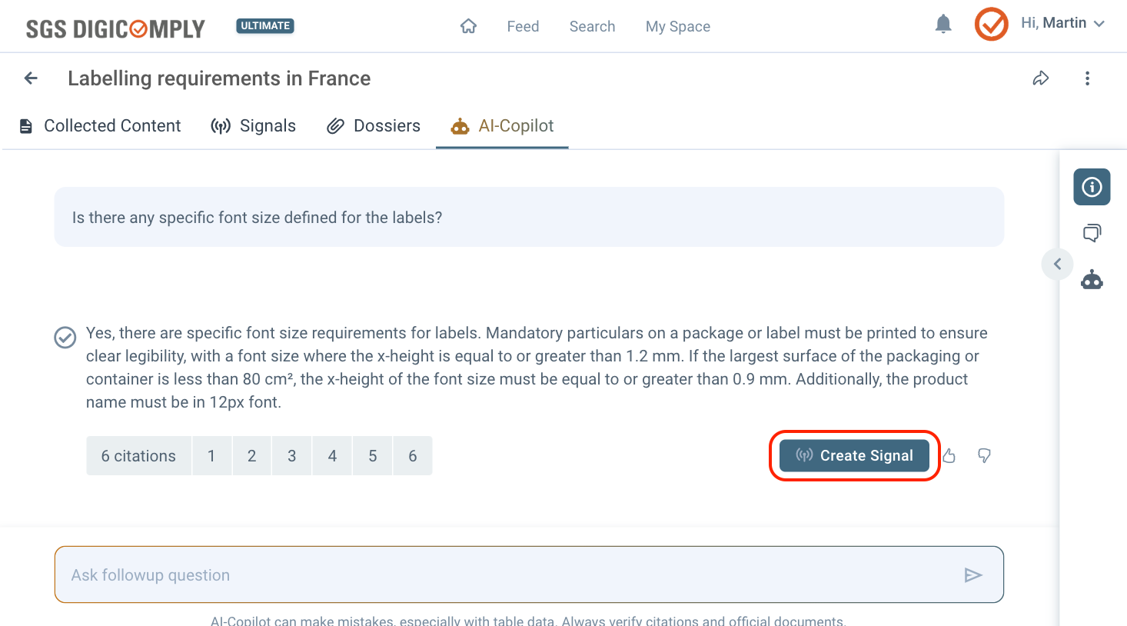Screen dimensions: 1127x626
Task: Expand the right sidebar with the chevron
Action: pos(1057,265)
